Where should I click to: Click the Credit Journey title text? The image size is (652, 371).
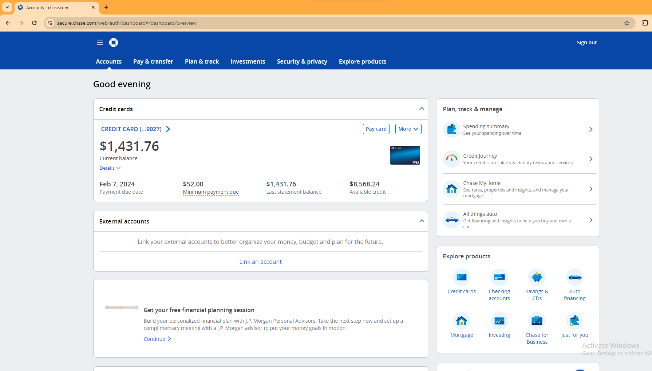coord(480,156)
